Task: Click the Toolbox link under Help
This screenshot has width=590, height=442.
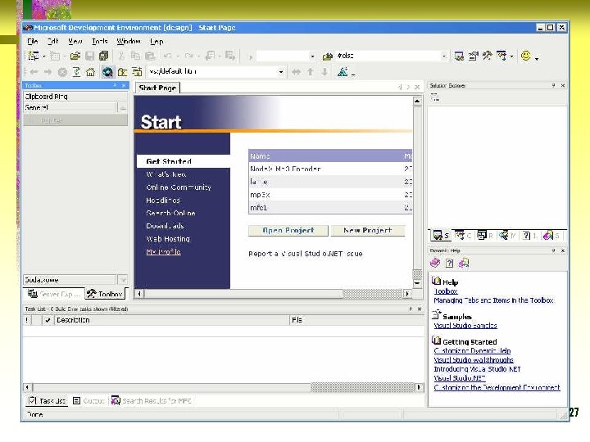Action: [446, 291]
